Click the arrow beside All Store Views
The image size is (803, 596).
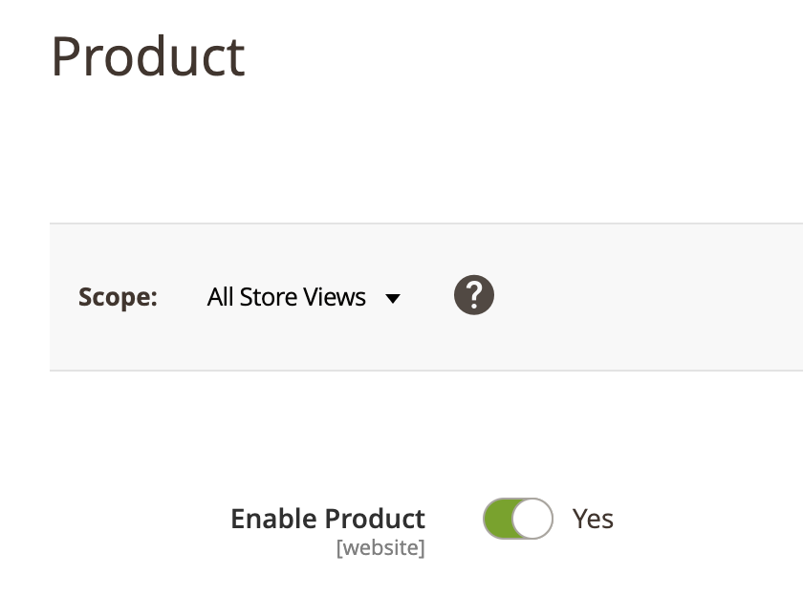click(392, 298)
